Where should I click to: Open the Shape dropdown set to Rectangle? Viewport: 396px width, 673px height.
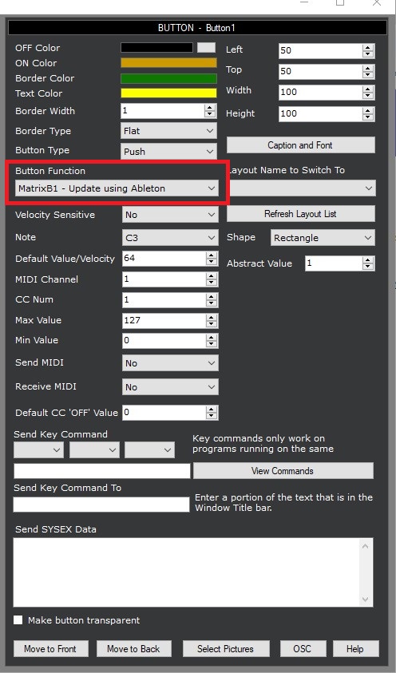[x=323, y=238]
